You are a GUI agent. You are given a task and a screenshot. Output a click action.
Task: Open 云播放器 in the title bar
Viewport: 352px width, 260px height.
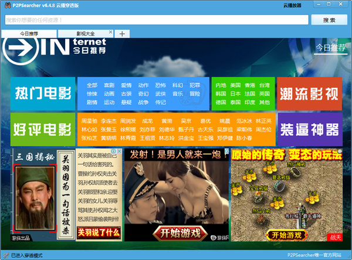[x=293, y=5]
